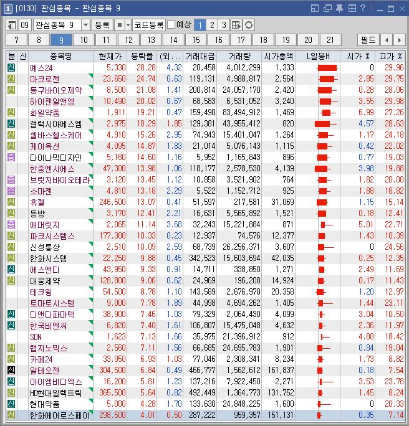Select the 테크윙 stock name
This screenshot has width=409, height=426.
(41, 292)
